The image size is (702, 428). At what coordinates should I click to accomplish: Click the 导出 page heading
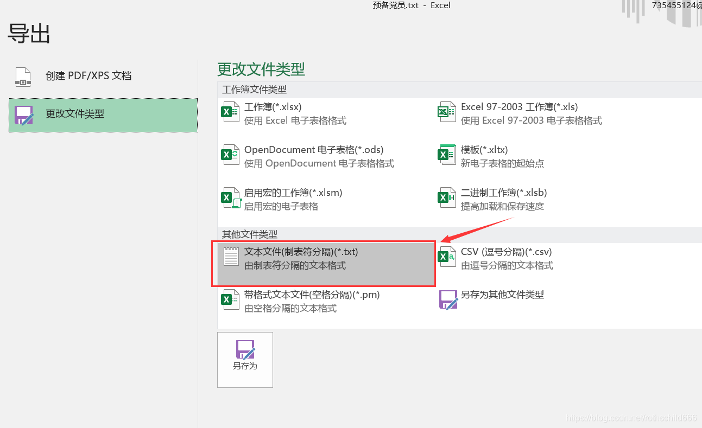click(29, 34)
